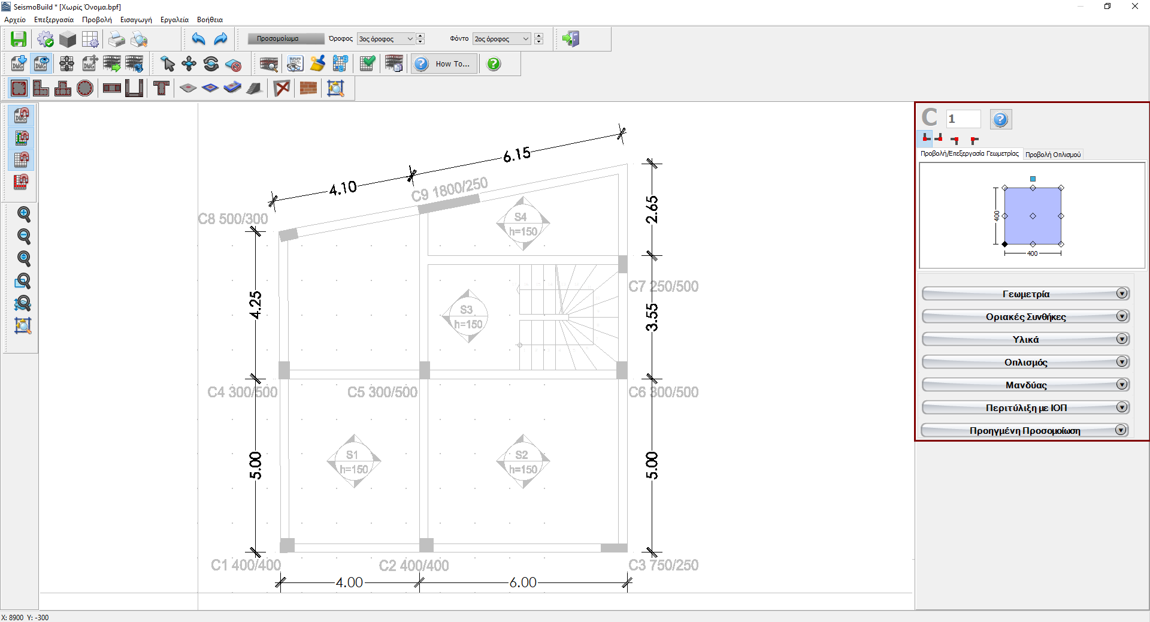Click the green floppy disk save icon
The image size is (1150, 622).
(19, 39)
